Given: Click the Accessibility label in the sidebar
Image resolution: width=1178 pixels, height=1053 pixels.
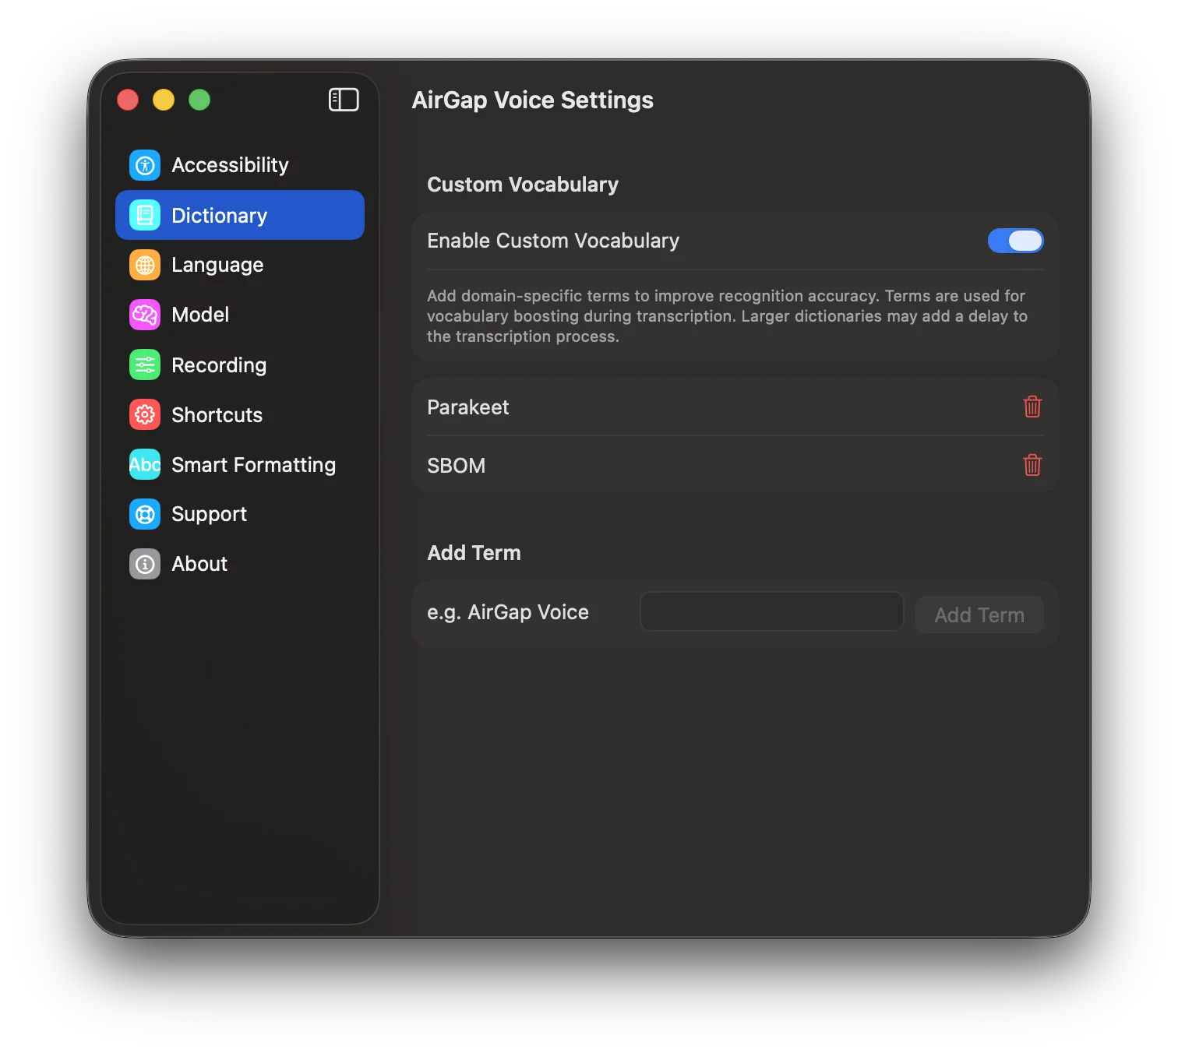Looking at the screenshot, I should click(x=230, y=165).
